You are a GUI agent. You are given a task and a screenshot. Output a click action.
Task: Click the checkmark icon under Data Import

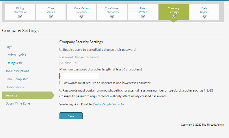point(204,17)
